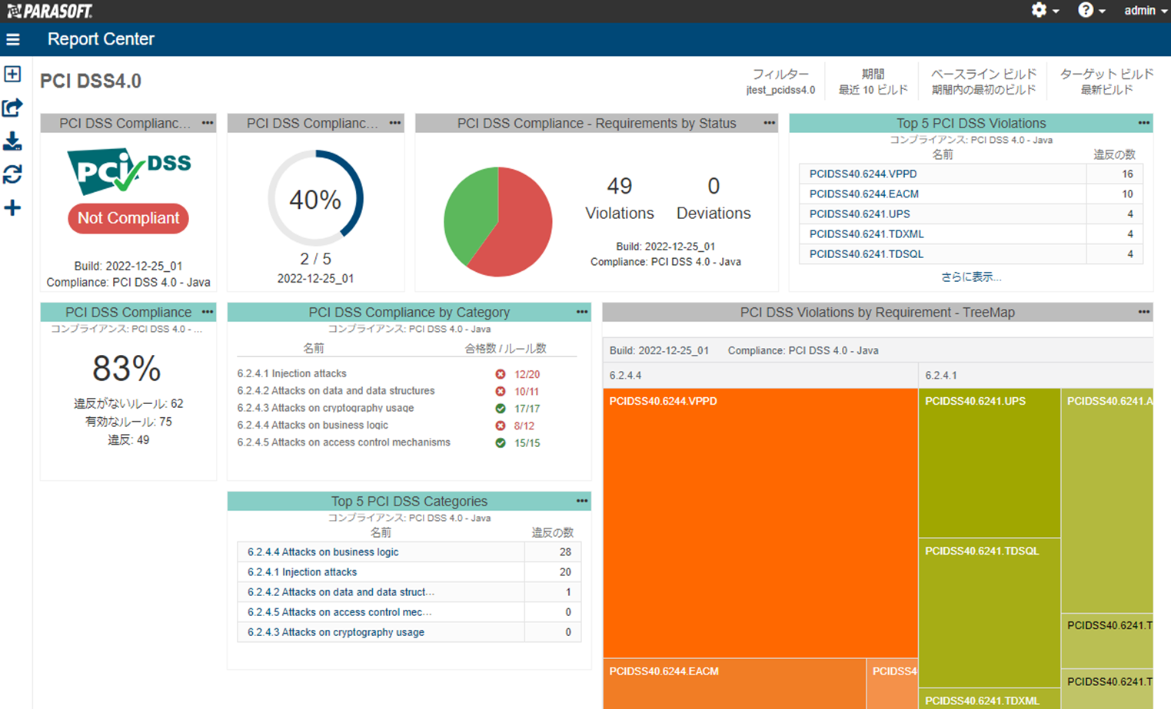This screenshot has height=709, width=1171.
Task: Open the フィルター filter selector
Action: coord(780,81)
